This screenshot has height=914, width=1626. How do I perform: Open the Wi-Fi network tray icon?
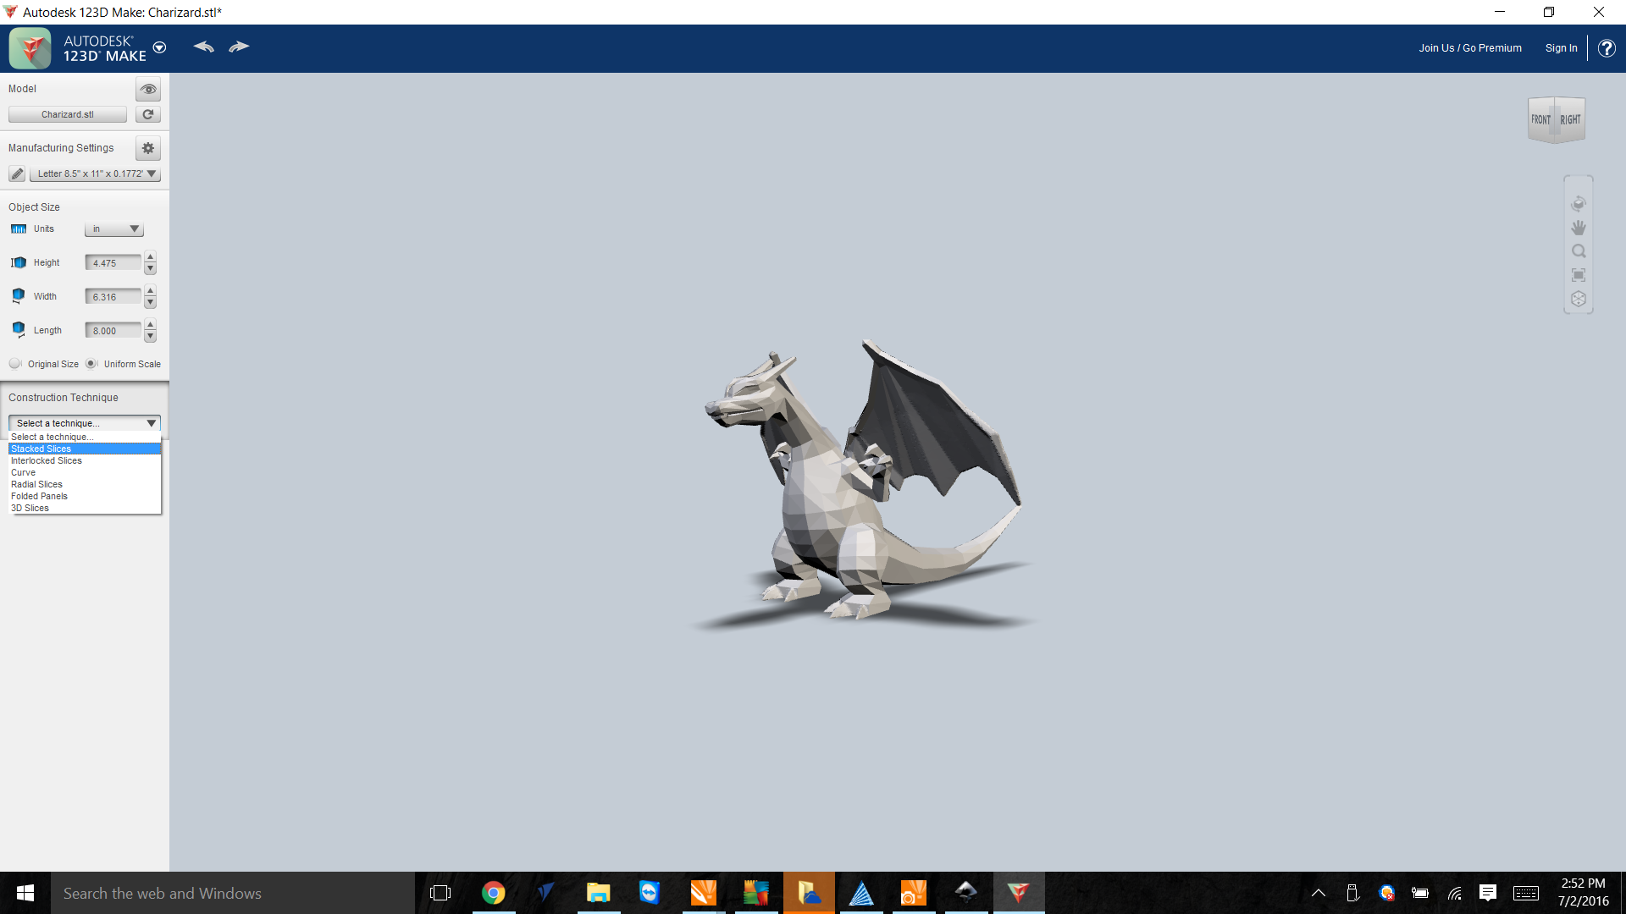tap(1455, 893)
